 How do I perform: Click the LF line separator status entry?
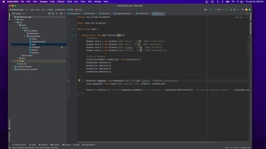232,148
